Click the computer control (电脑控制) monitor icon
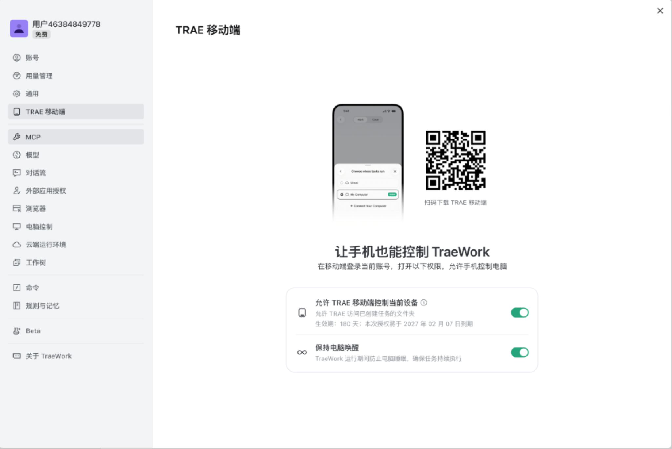This screenshot has height=449, width=672. 17,226
